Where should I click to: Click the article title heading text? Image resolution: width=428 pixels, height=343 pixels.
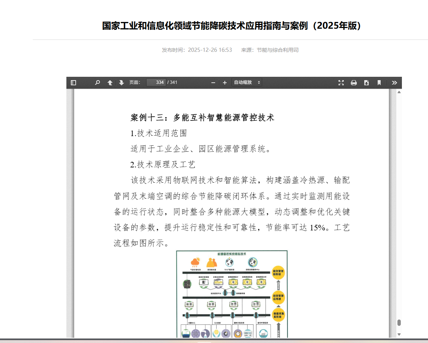[232, 26]
